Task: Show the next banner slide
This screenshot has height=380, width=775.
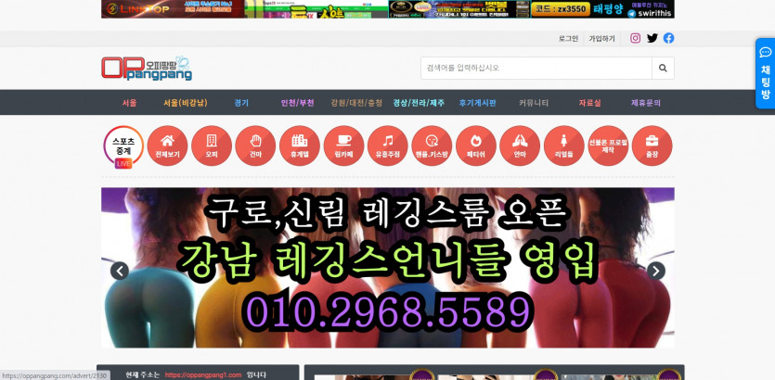Action: [655, 271]
